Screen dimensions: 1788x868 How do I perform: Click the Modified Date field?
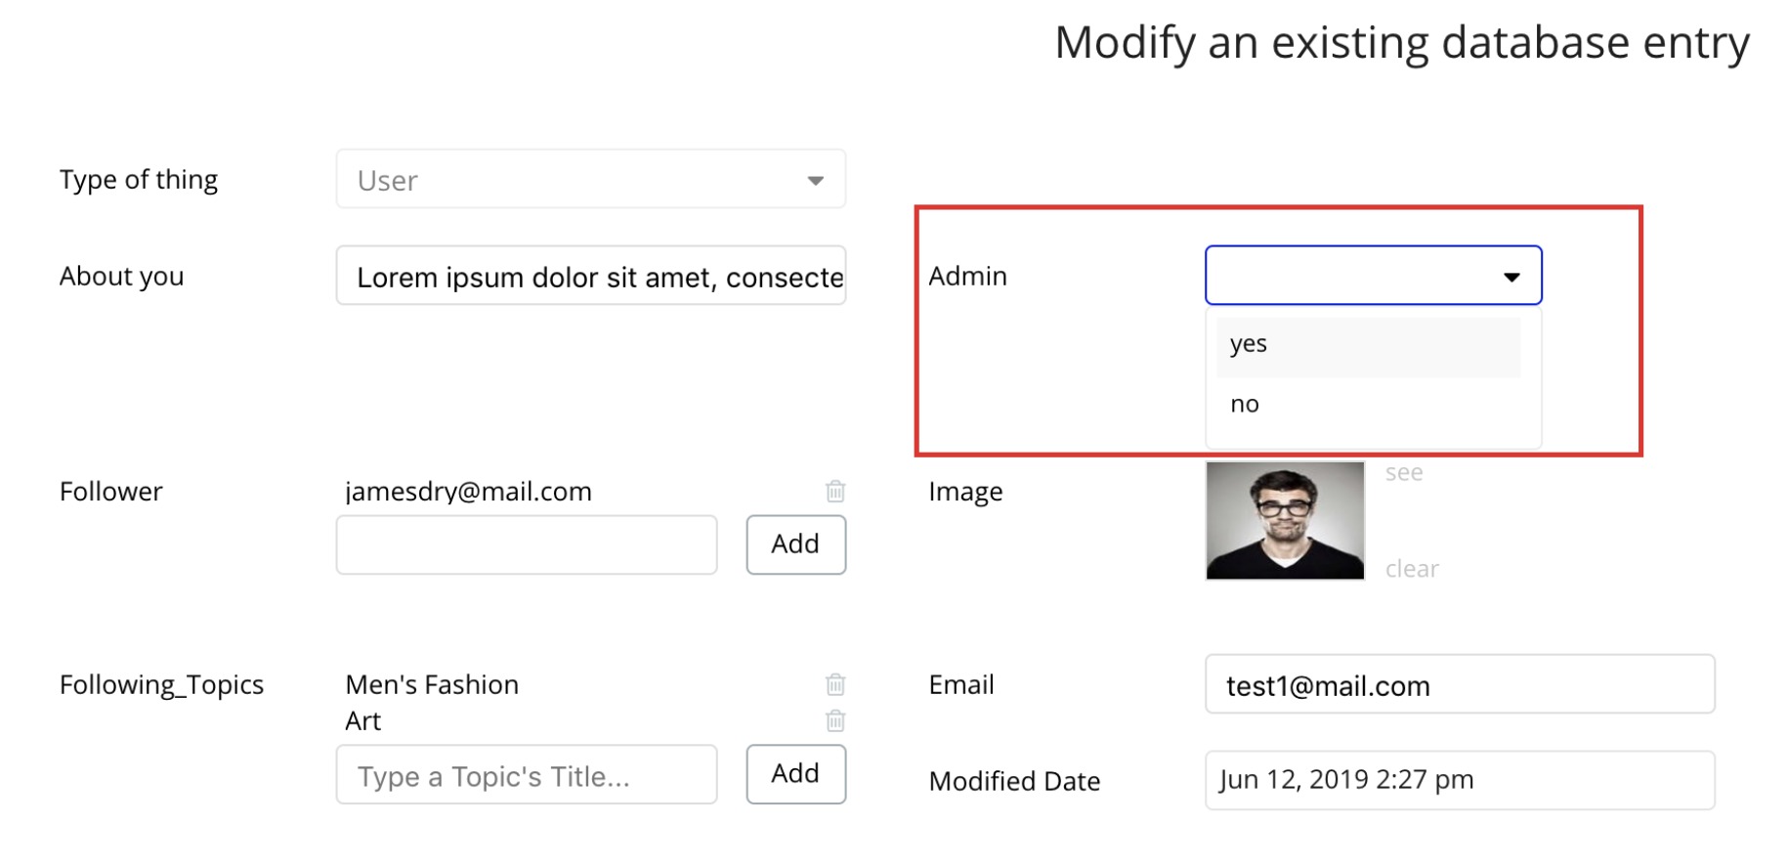pyautogui.click(x=1459, y=780)
